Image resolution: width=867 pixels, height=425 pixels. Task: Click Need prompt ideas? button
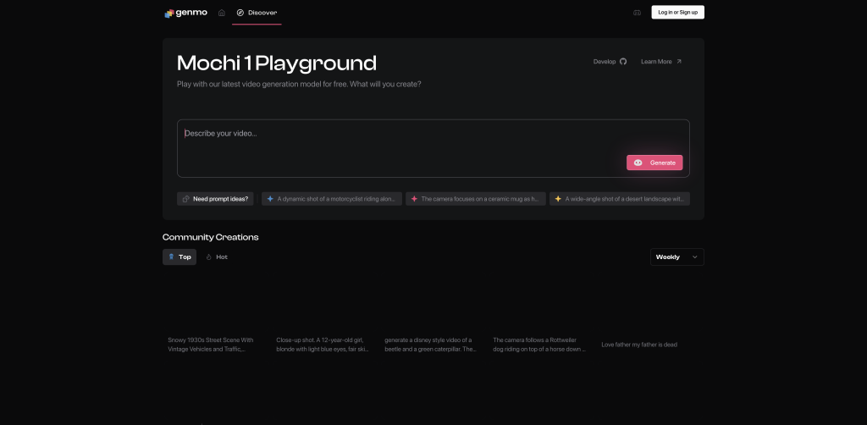(215, 199)
